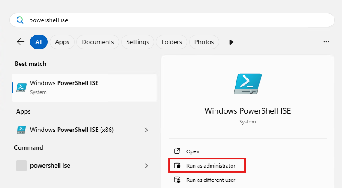Click the Run as different user icon
Viewport: 342px width, 188px height.
[x=177, y=180]
